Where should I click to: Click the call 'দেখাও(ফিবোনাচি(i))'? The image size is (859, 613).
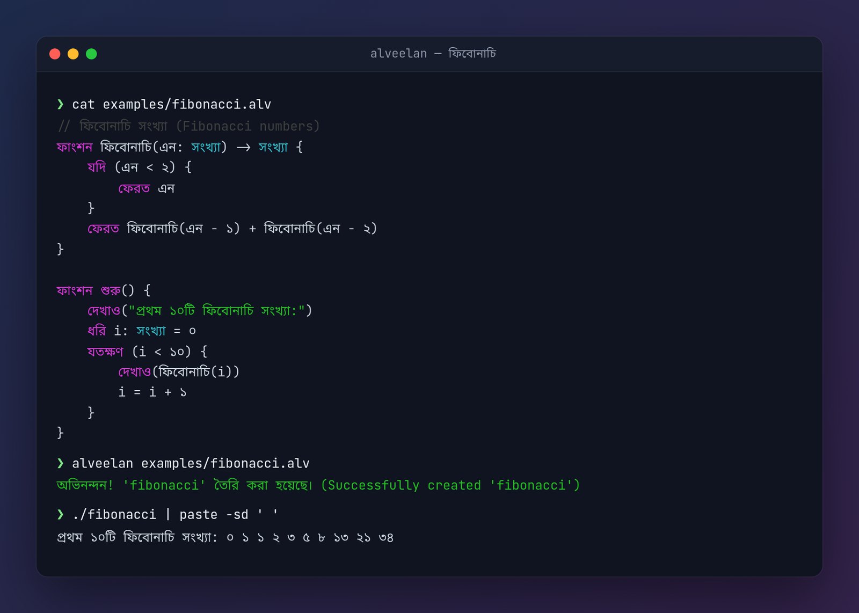pyautogui.click(x=179, y=371)
